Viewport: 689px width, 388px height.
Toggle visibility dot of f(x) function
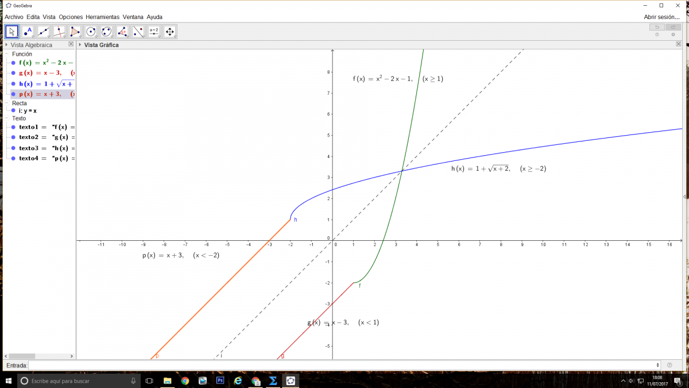(x=13, y=63)
